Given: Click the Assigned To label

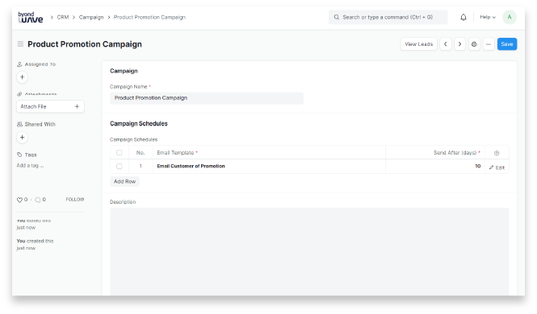Looking at the screenshot, I should pos(40,64).
